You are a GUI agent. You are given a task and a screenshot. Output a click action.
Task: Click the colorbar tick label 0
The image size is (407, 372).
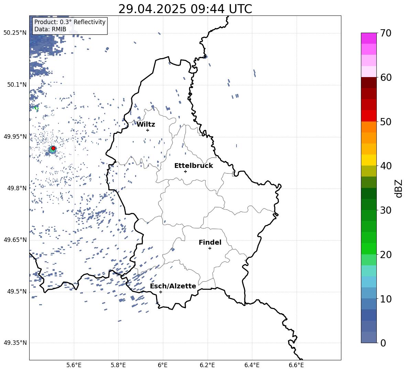[x=383, y=343]
